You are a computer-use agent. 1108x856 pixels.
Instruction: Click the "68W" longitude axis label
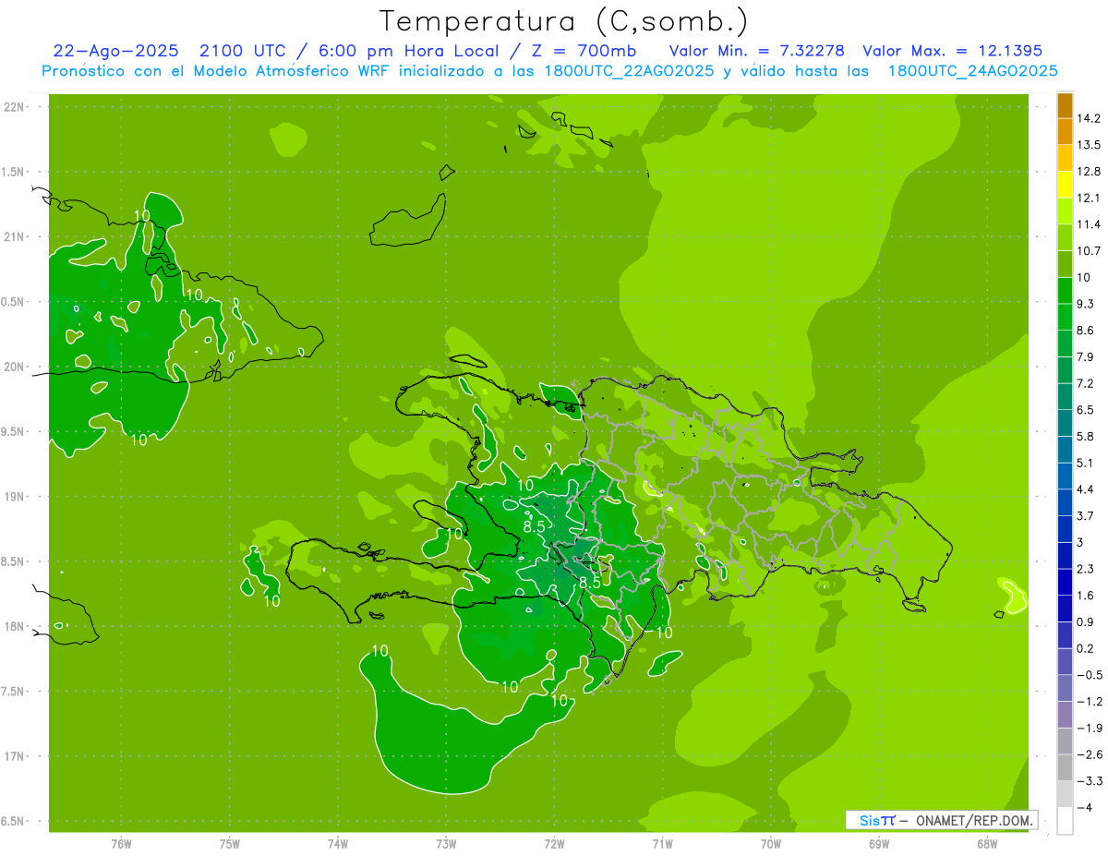click(987, 843)
